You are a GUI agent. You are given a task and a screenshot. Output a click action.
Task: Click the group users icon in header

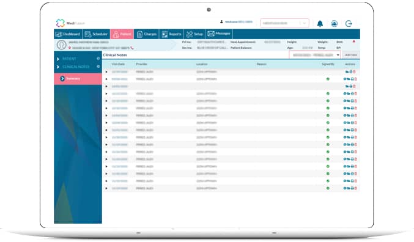click(x=335, y=23)
